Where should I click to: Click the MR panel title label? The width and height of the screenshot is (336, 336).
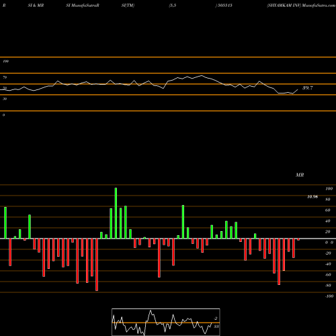coord(300,175)
